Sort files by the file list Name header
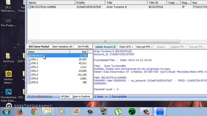The image size is (207, 116). 48,52
